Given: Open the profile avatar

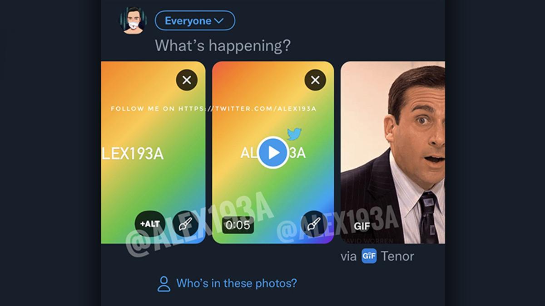Looking at the screenshot, I should tap(133, 20).
